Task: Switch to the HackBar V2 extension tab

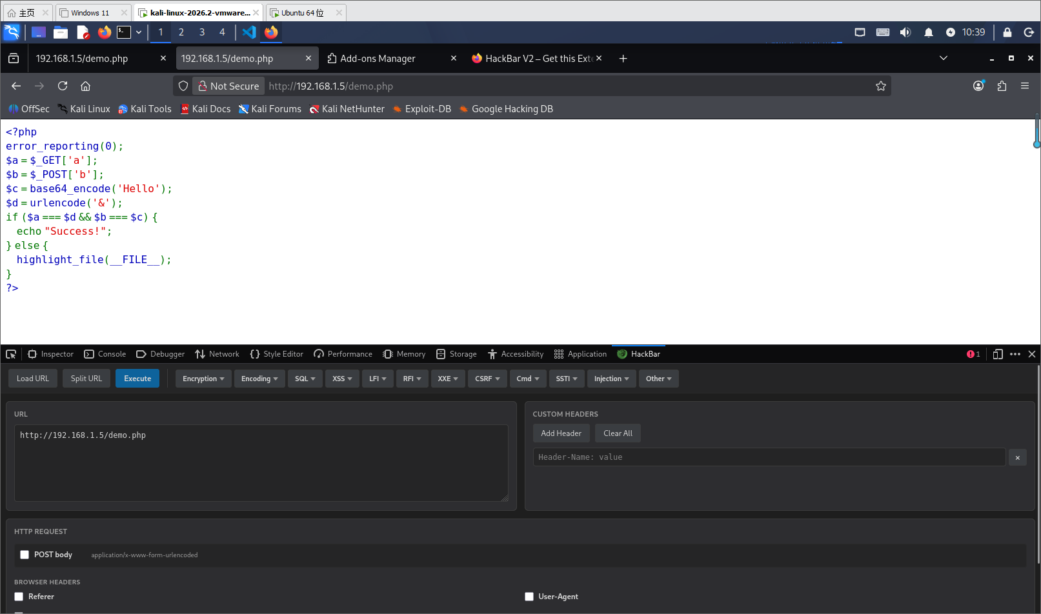Action: pyautogui.click(x=538, y=59)
